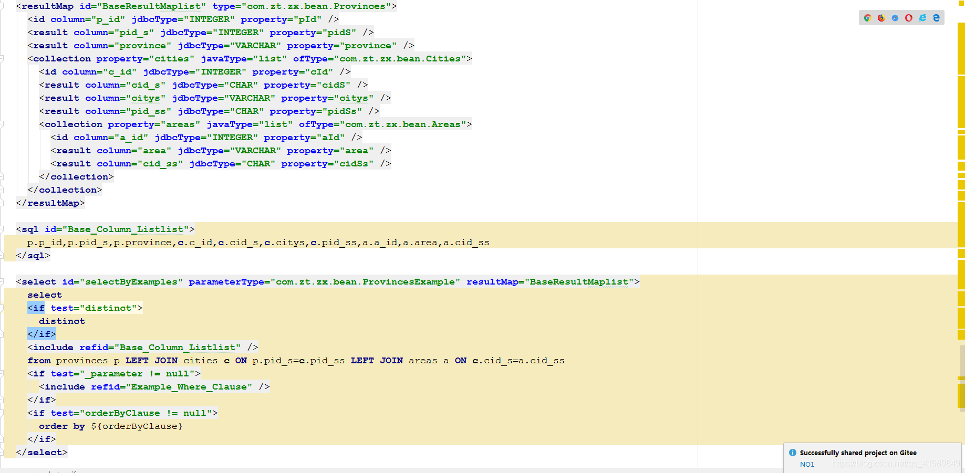Click the ${orderByClause} expression

pos(137,426)
